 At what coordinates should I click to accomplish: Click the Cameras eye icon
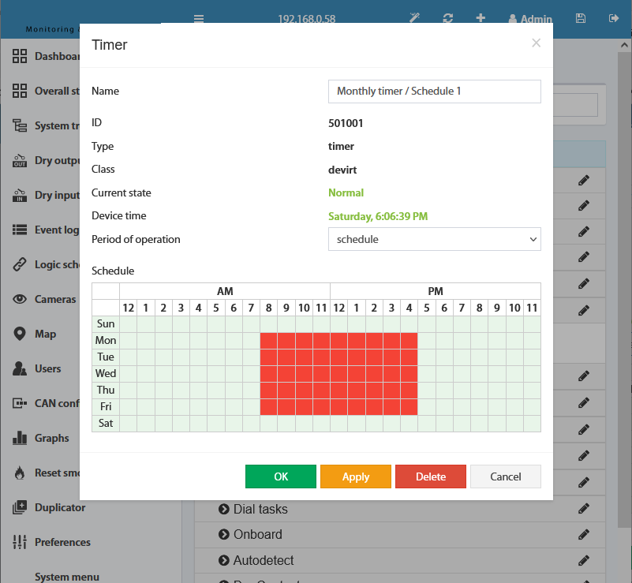coord(20,299)
